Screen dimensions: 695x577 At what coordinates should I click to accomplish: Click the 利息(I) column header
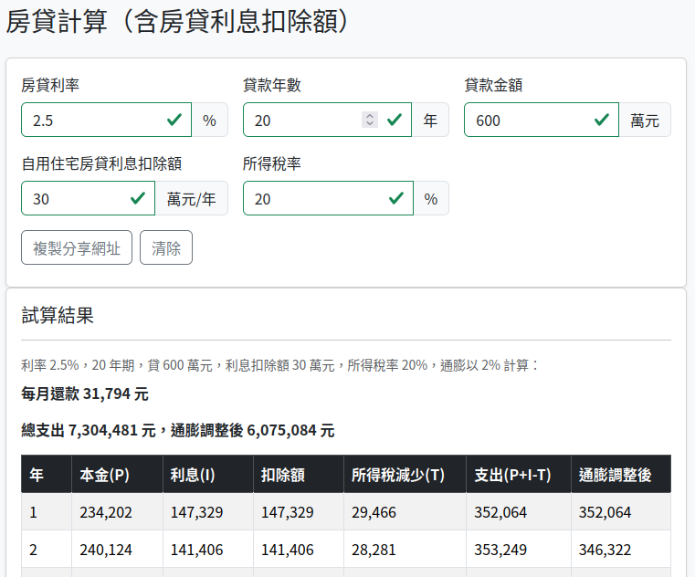click(193, 475)
